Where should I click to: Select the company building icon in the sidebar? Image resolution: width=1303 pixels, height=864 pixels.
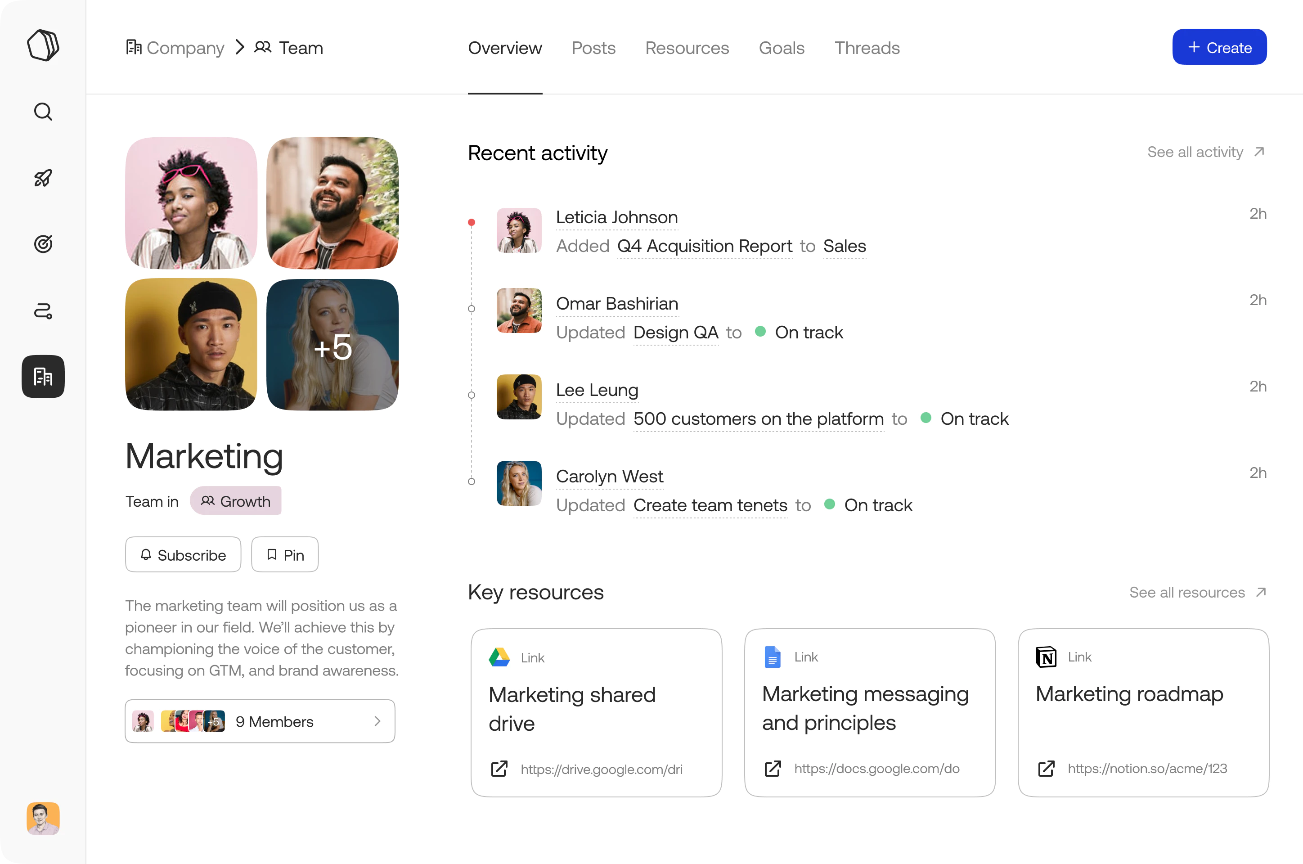click(43, 376)
